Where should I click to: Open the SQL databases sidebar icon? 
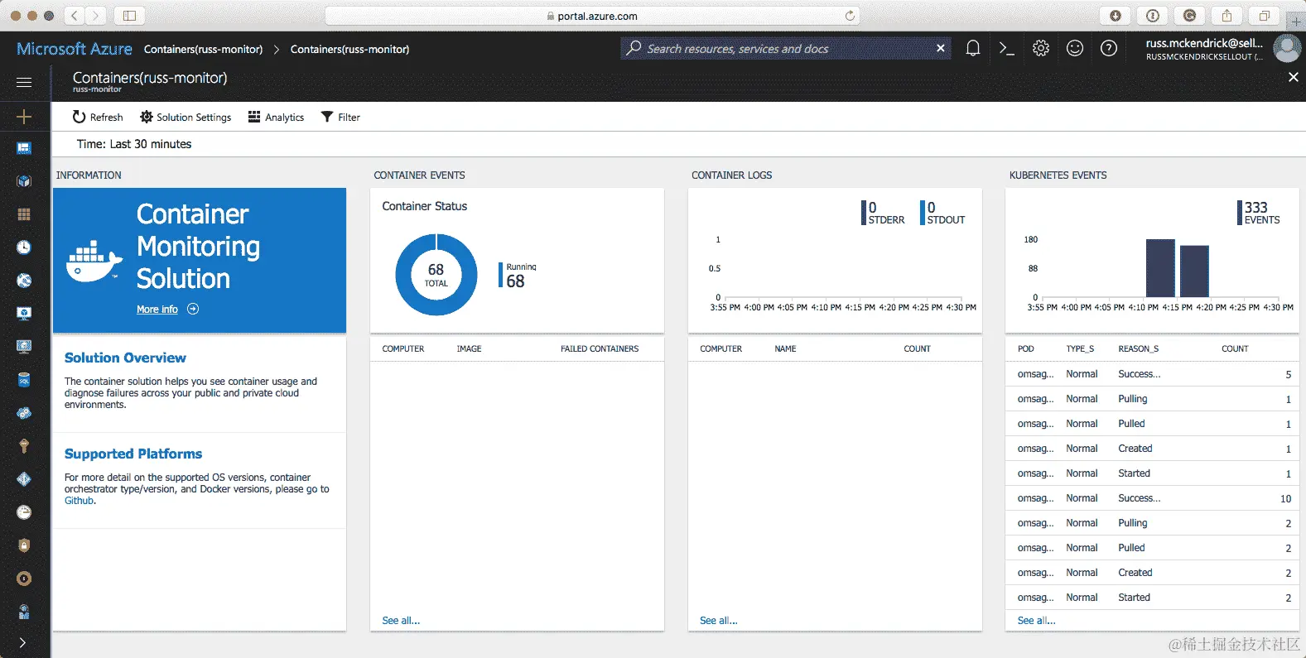point(24,380)
